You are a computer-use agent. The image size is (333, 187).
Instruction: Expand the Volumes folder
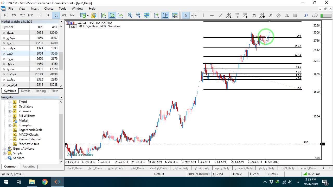[x=10, y=111]
